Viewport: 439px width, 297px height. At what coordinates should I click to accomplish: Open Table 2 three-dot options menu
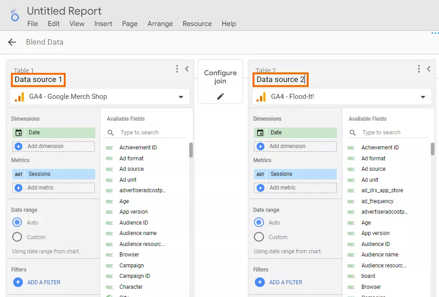pyautogui.click(x=419, y=69)
